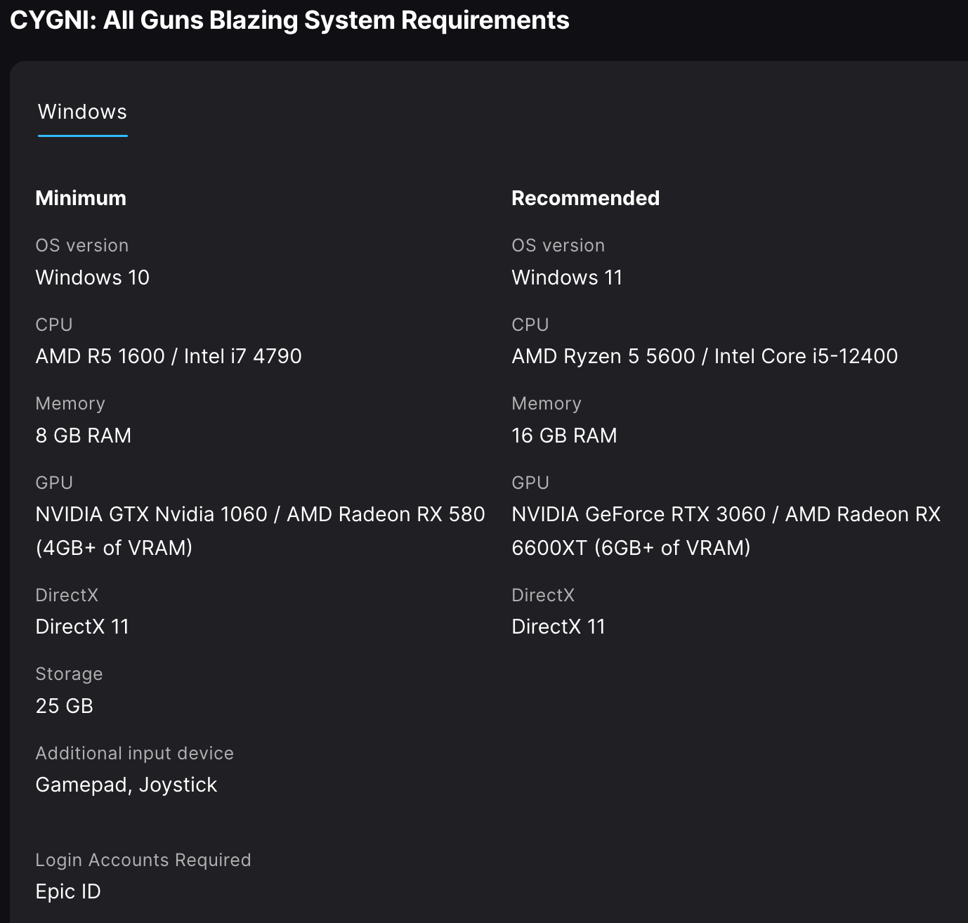Click the Epic ID login requirement
This screenshot has height=923, width=968.
tap(68, 891)
